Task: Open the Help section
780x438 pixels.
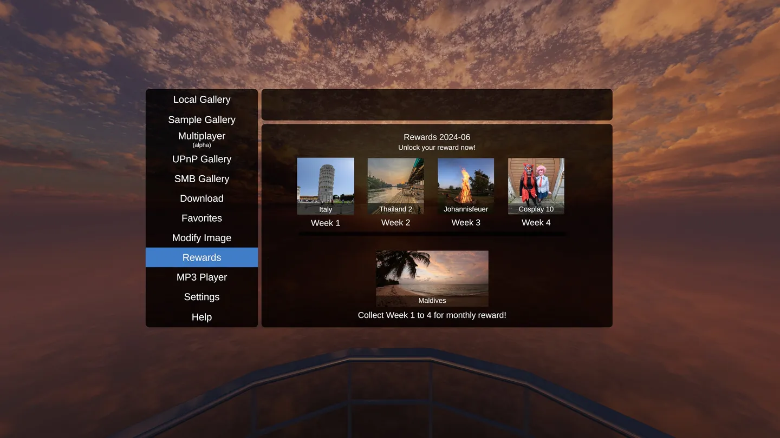Action: coord(201,317)
